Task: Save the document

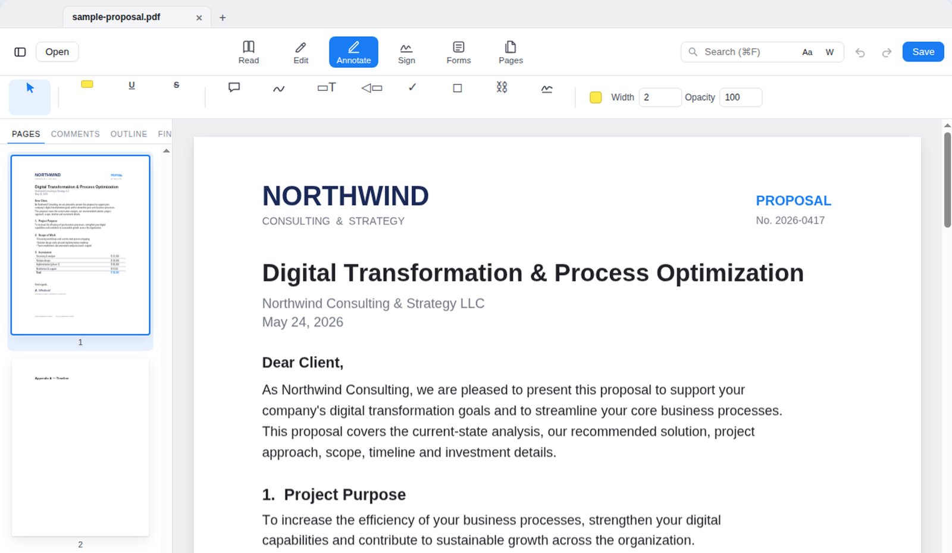Action: point(923,52)
